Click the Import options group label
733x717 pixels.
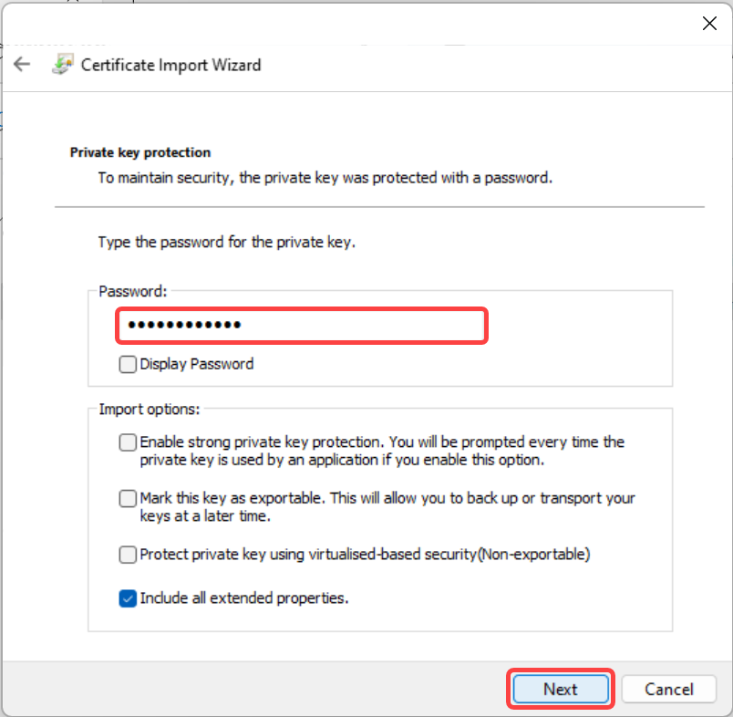coord(150,410)
